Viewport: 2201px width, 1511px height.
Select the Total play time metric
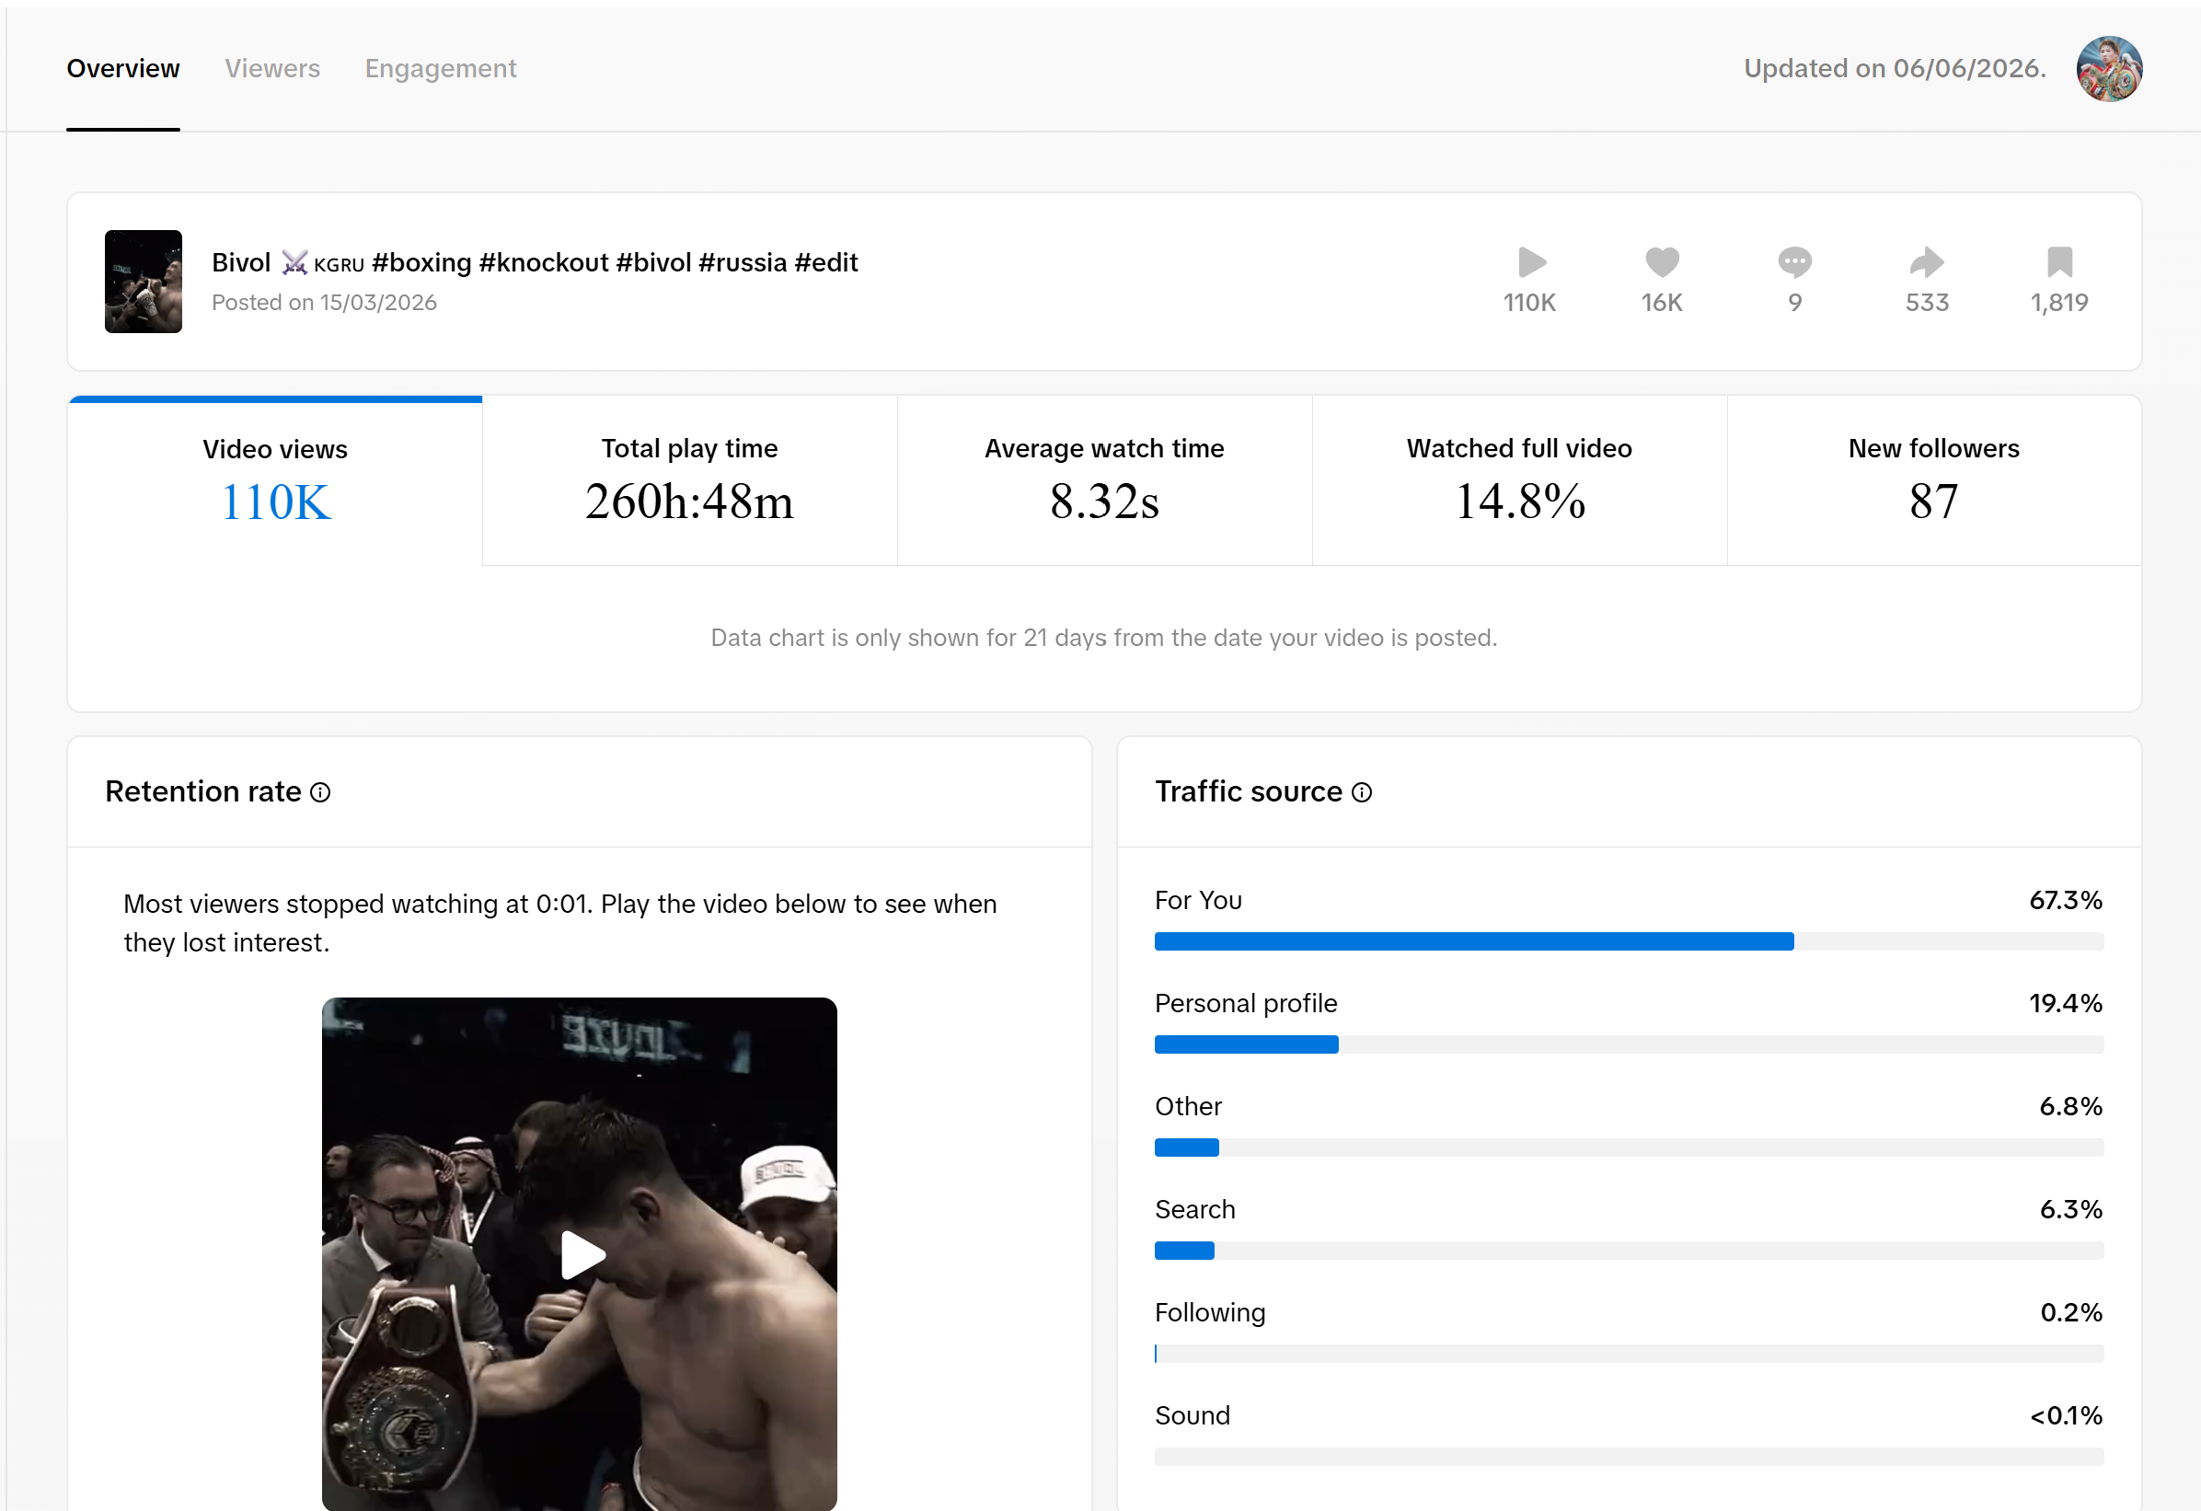click(689, 481)
